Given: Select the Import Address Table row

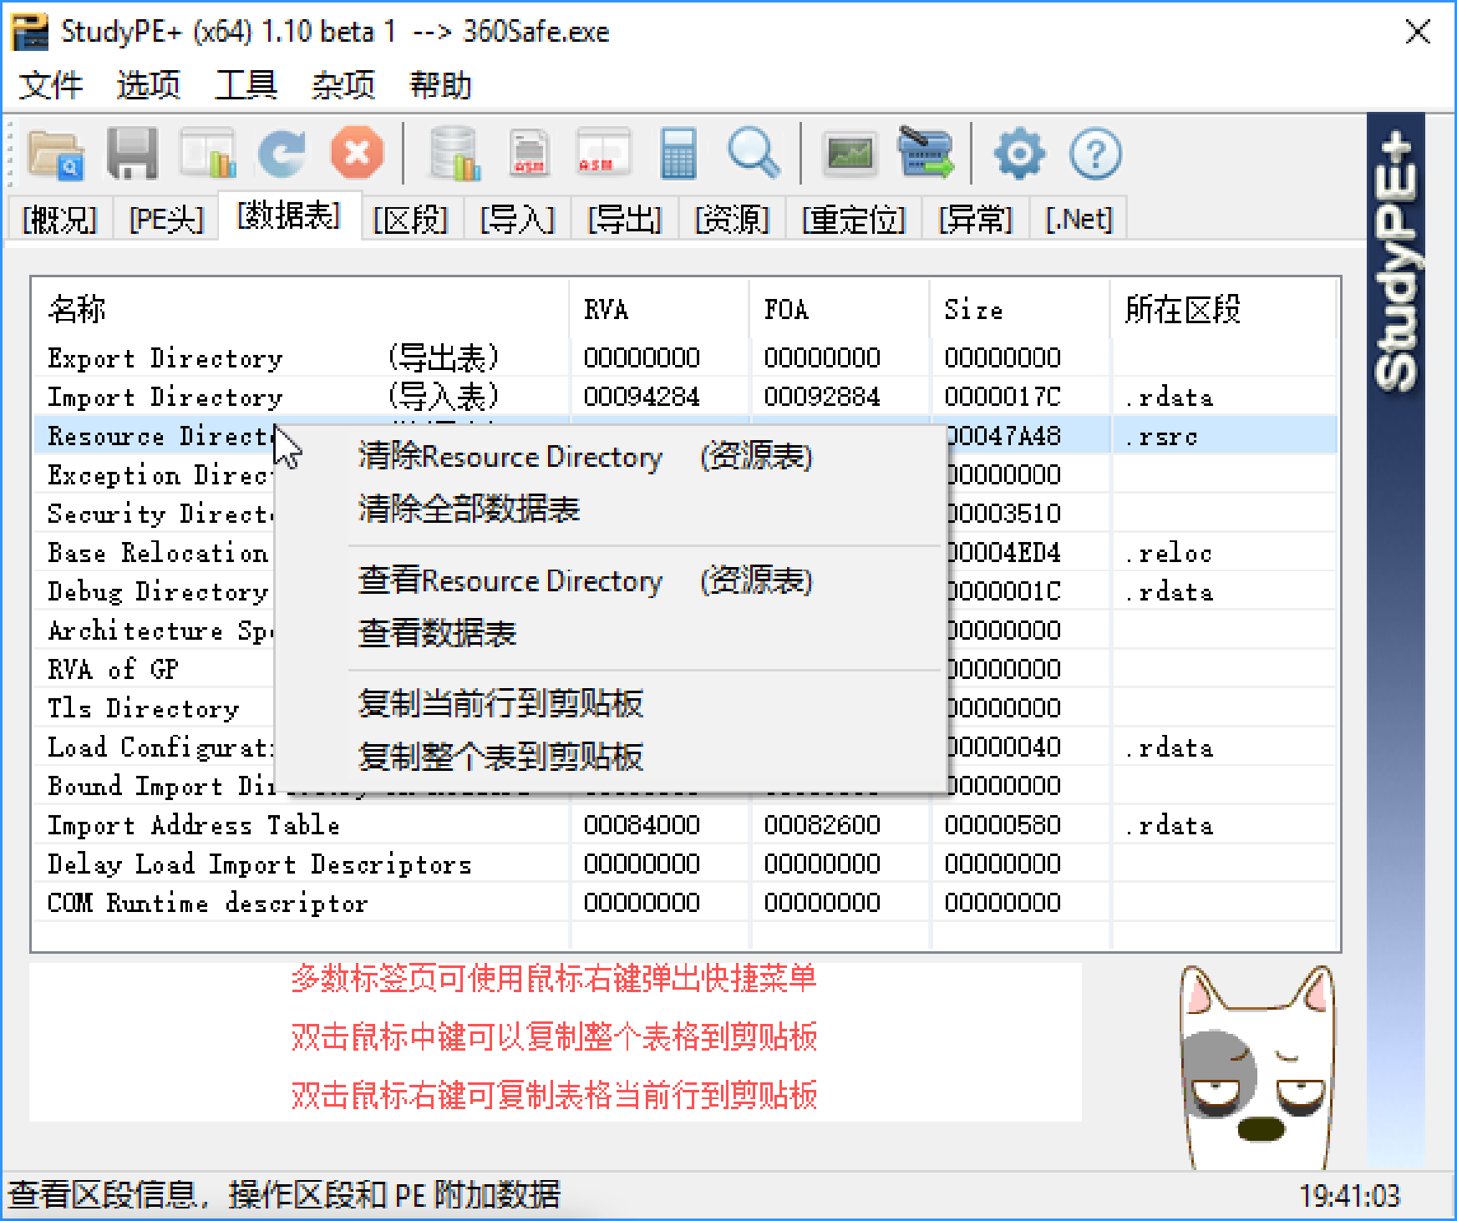Looking at the screenshot, I should (x=686, y=825).
